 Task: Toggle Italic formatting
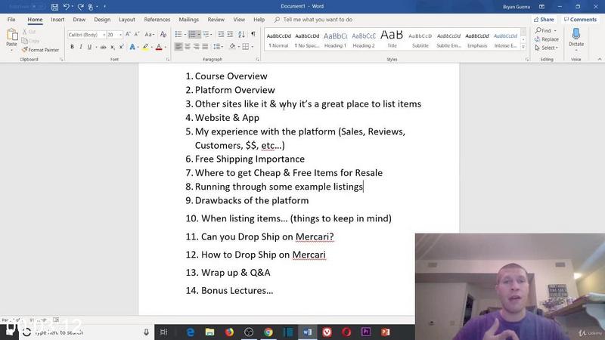[81, 47]
